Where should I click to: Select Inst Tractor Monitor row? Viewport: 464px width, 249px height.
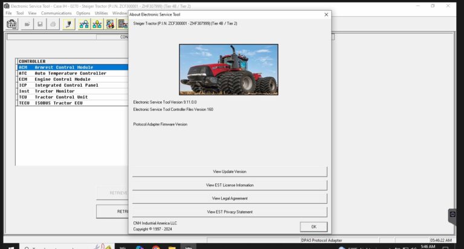(72, 91)
